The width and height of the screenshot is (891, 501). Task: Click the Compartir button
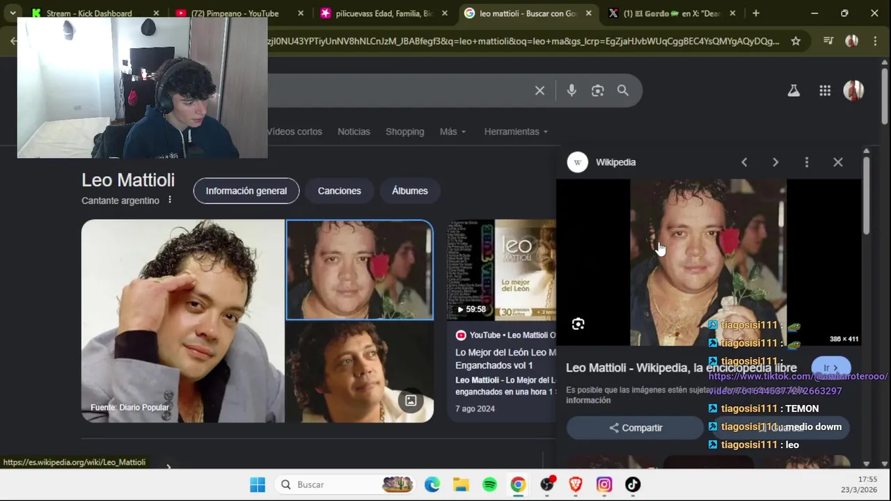tap(636, 428)
